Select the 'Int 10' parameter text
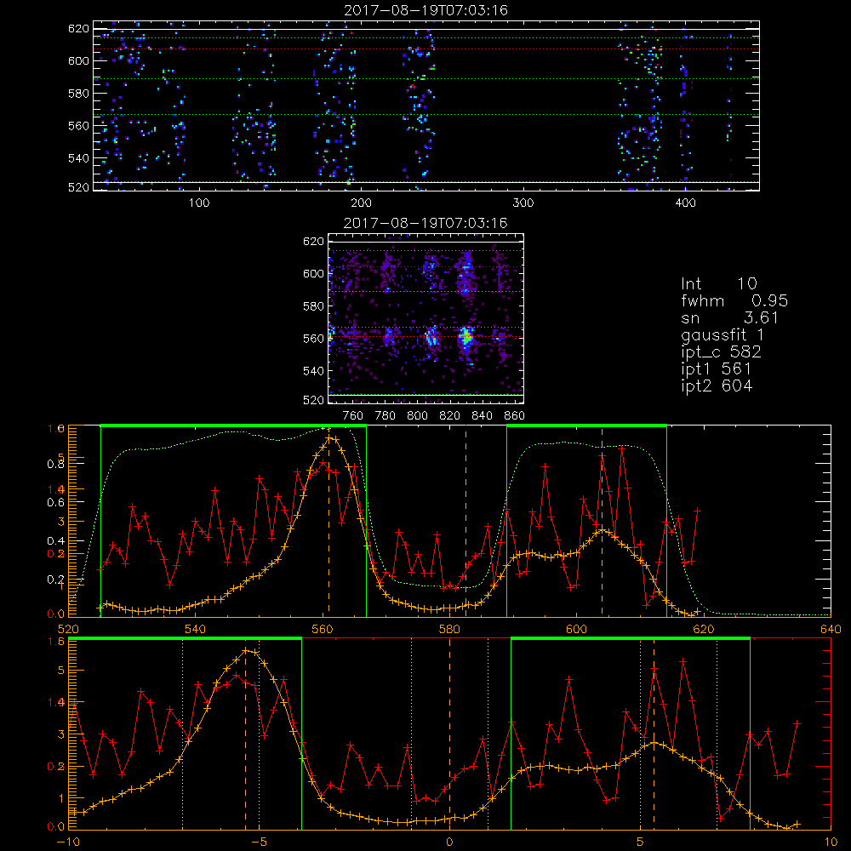Image resolution: width=851 pixels, height=851 pixels. (719, 283)
